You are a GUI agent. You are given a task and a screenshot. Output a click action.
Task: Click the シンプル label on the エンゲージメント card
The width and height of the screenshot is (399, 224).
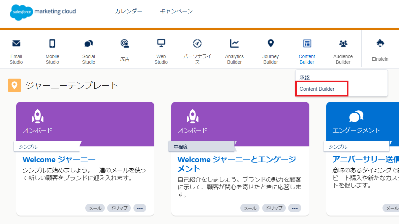(338, 147)
